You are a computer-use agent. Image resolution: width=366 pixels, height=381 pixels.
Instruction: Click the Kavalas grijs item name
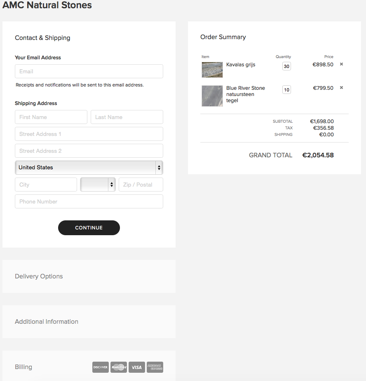[x=241, y=65]
